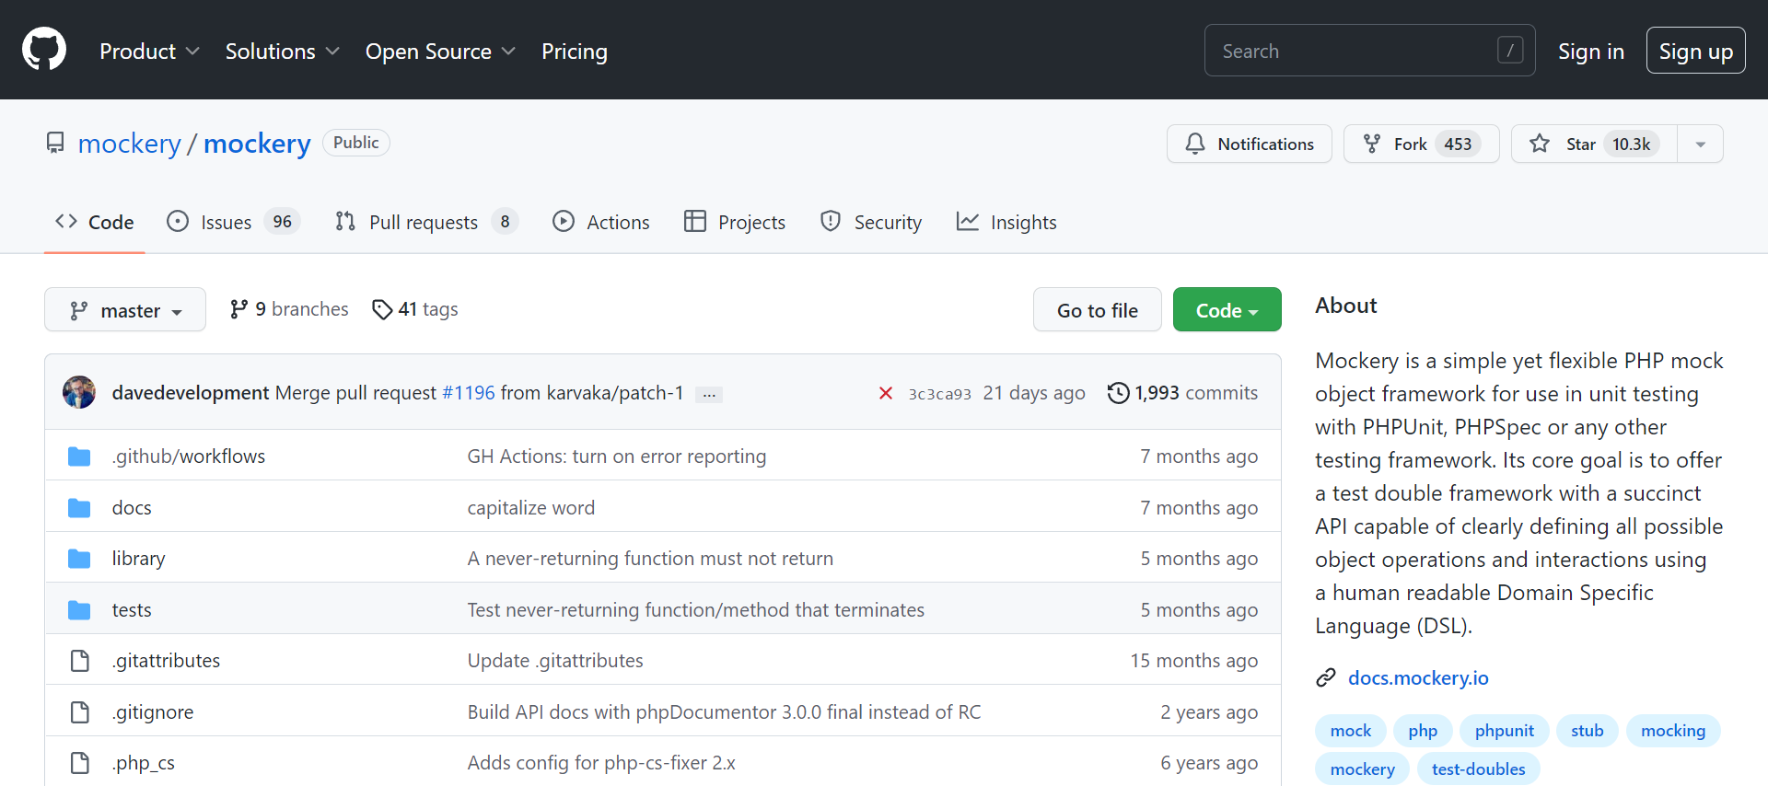Open the master branch selector
This screenshot has height=786, width=1768.
pyautogui.click(x=125, y=310)
